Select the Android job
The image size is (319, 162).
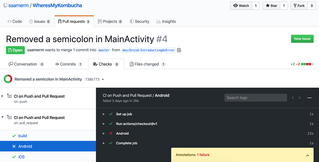(x=48, y=146)
